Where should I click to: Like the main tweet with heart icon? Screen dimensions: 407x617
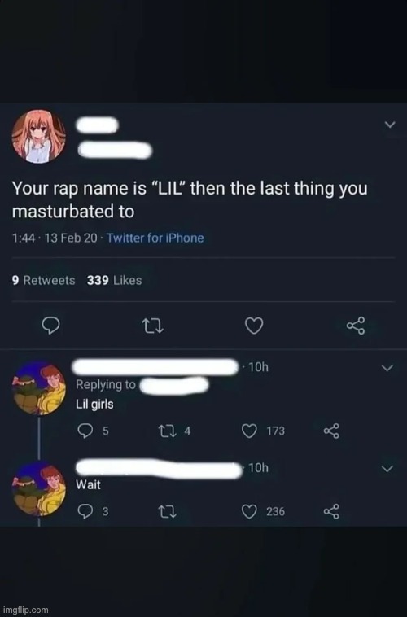(x=254, y=326)
